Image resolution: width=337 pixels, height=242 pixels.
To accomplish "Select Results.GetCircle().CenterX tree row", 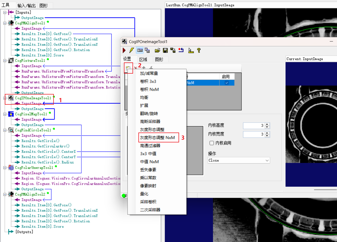I will 48,152.
